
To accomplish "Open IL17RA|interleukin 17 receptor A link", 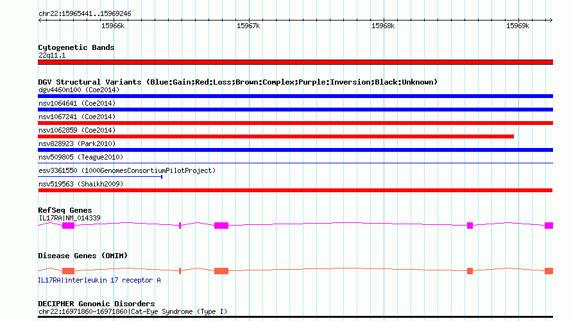I will [x=99, y=280].
